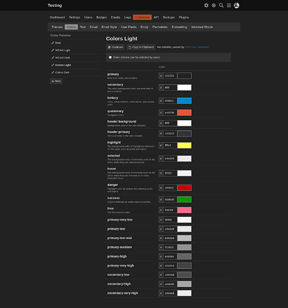Viewport: 288px width, 308px height.
Task: Open the Badges admin tab
Action: 101,17
